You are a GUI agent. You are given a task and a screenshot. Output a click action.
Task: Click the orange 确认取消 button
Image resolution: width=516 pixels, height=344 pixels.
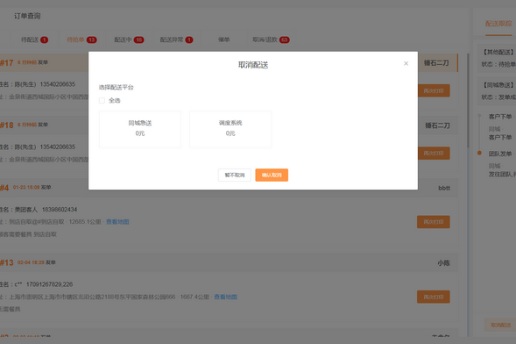pyautogui.click(x=272, y=175)
